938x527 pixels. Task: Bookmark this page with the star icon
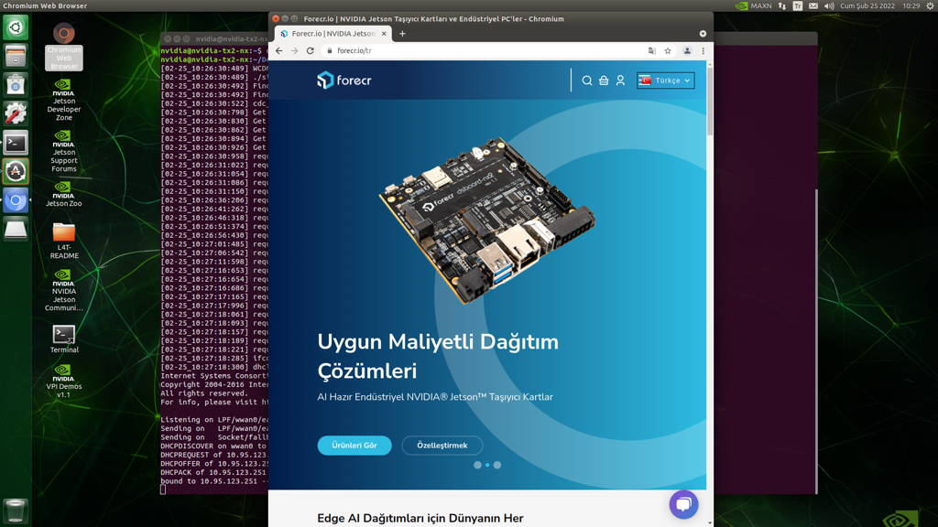tap(668, 51)
